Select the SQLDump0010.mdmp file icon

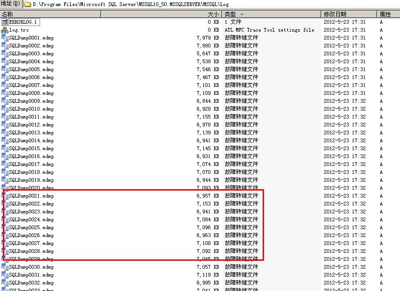click(x=5, y=109)
